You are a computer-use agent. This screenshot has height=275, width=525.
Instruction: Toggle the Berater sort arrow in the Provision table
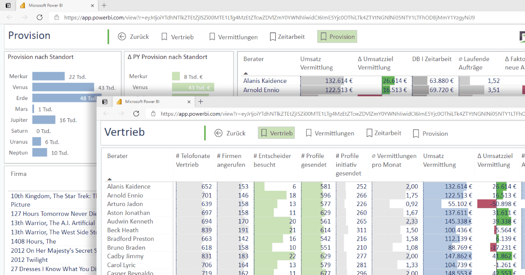(x=245, y=74)
